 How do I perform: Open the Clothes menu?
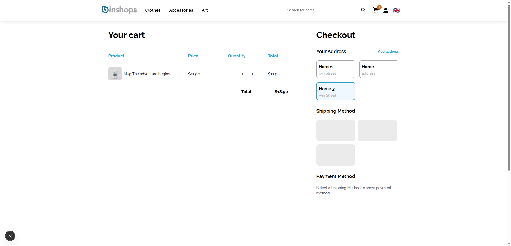click(x=153, y=10)
